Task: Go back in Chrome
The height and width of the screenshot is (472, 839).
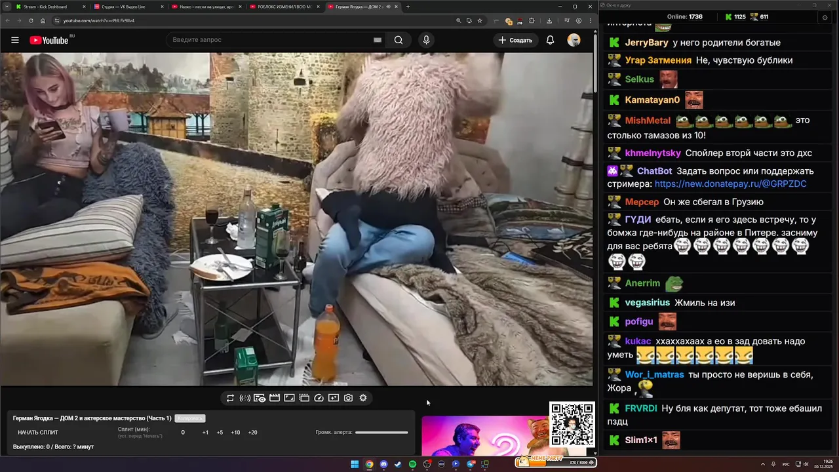Action: 7,20
